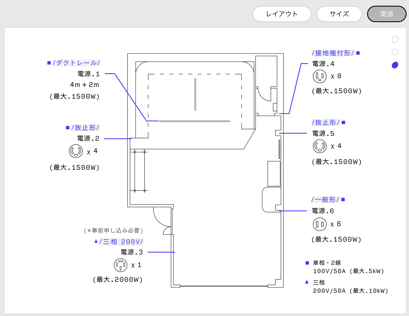Click the 電源.2 label
The width and height of the screenshot is (409, 316).
[88, 139]
